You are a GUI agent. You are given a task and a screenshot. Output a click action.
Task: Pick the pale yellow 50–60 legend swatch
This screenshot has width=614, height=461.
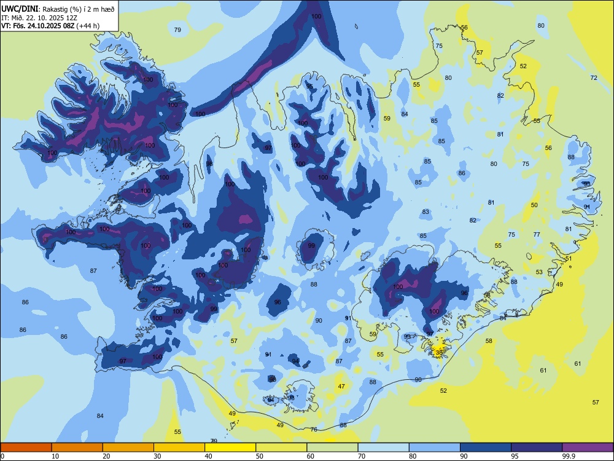pyautogui.click(x=281, y=447)
